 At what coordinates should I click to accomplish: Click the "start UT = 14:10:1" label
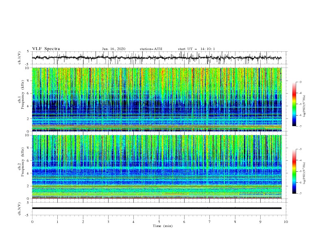click(x=196, y=49)
